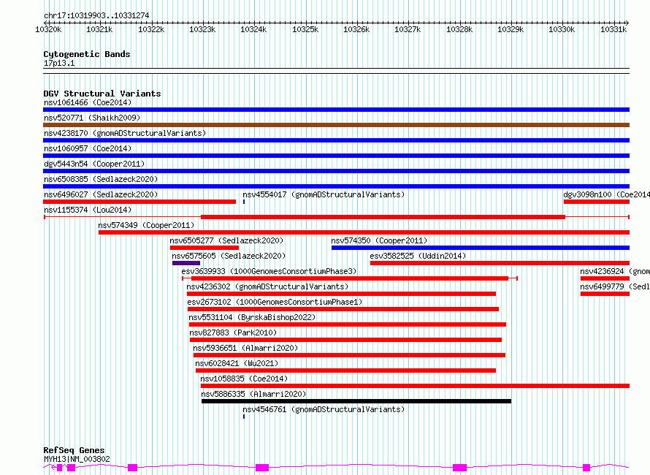Open nsv6508385 (Sedlazeck2020) label
This screenshot has height=475, width=650.
click(101, 179)
